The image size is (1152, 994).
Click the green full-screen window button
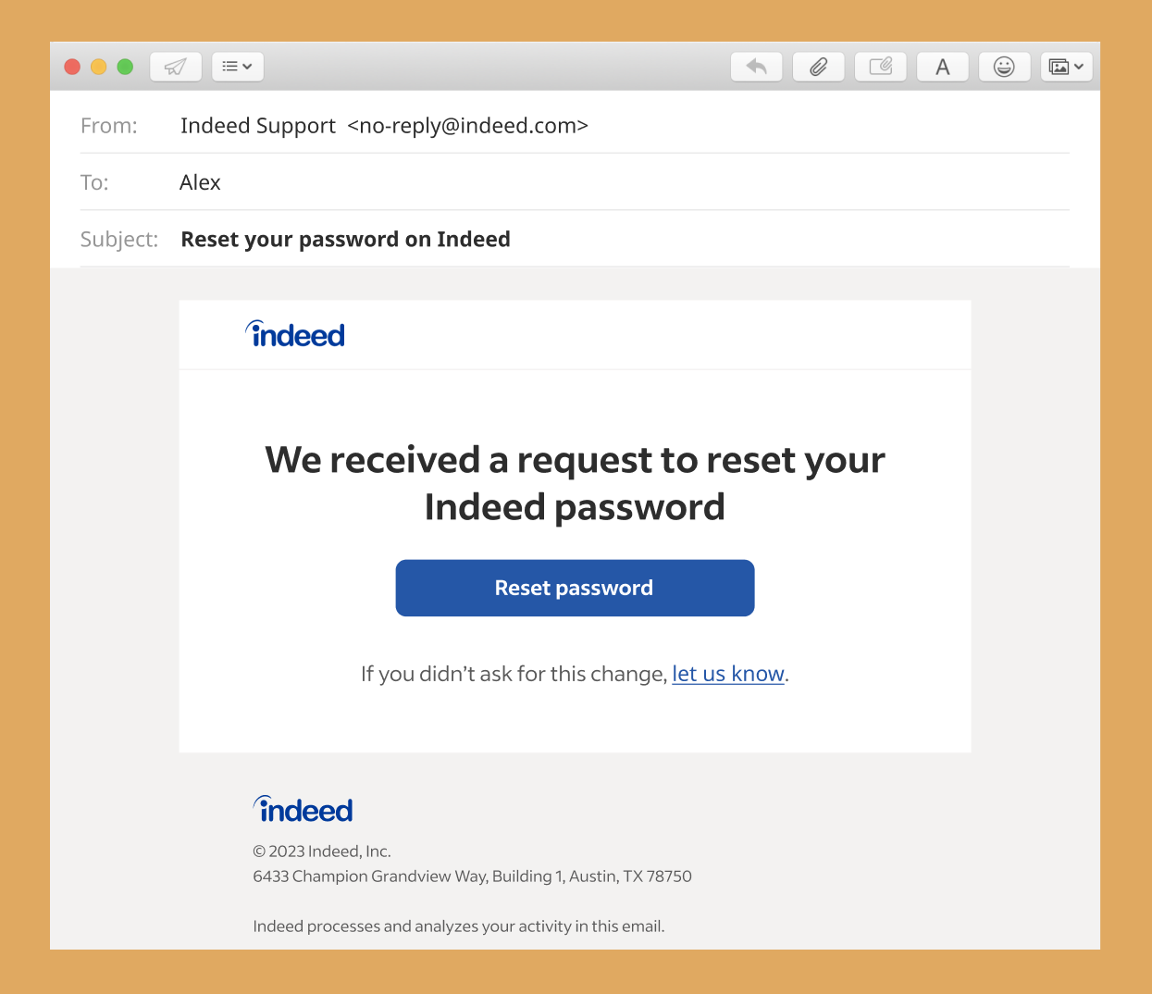[x=125, y=67]
